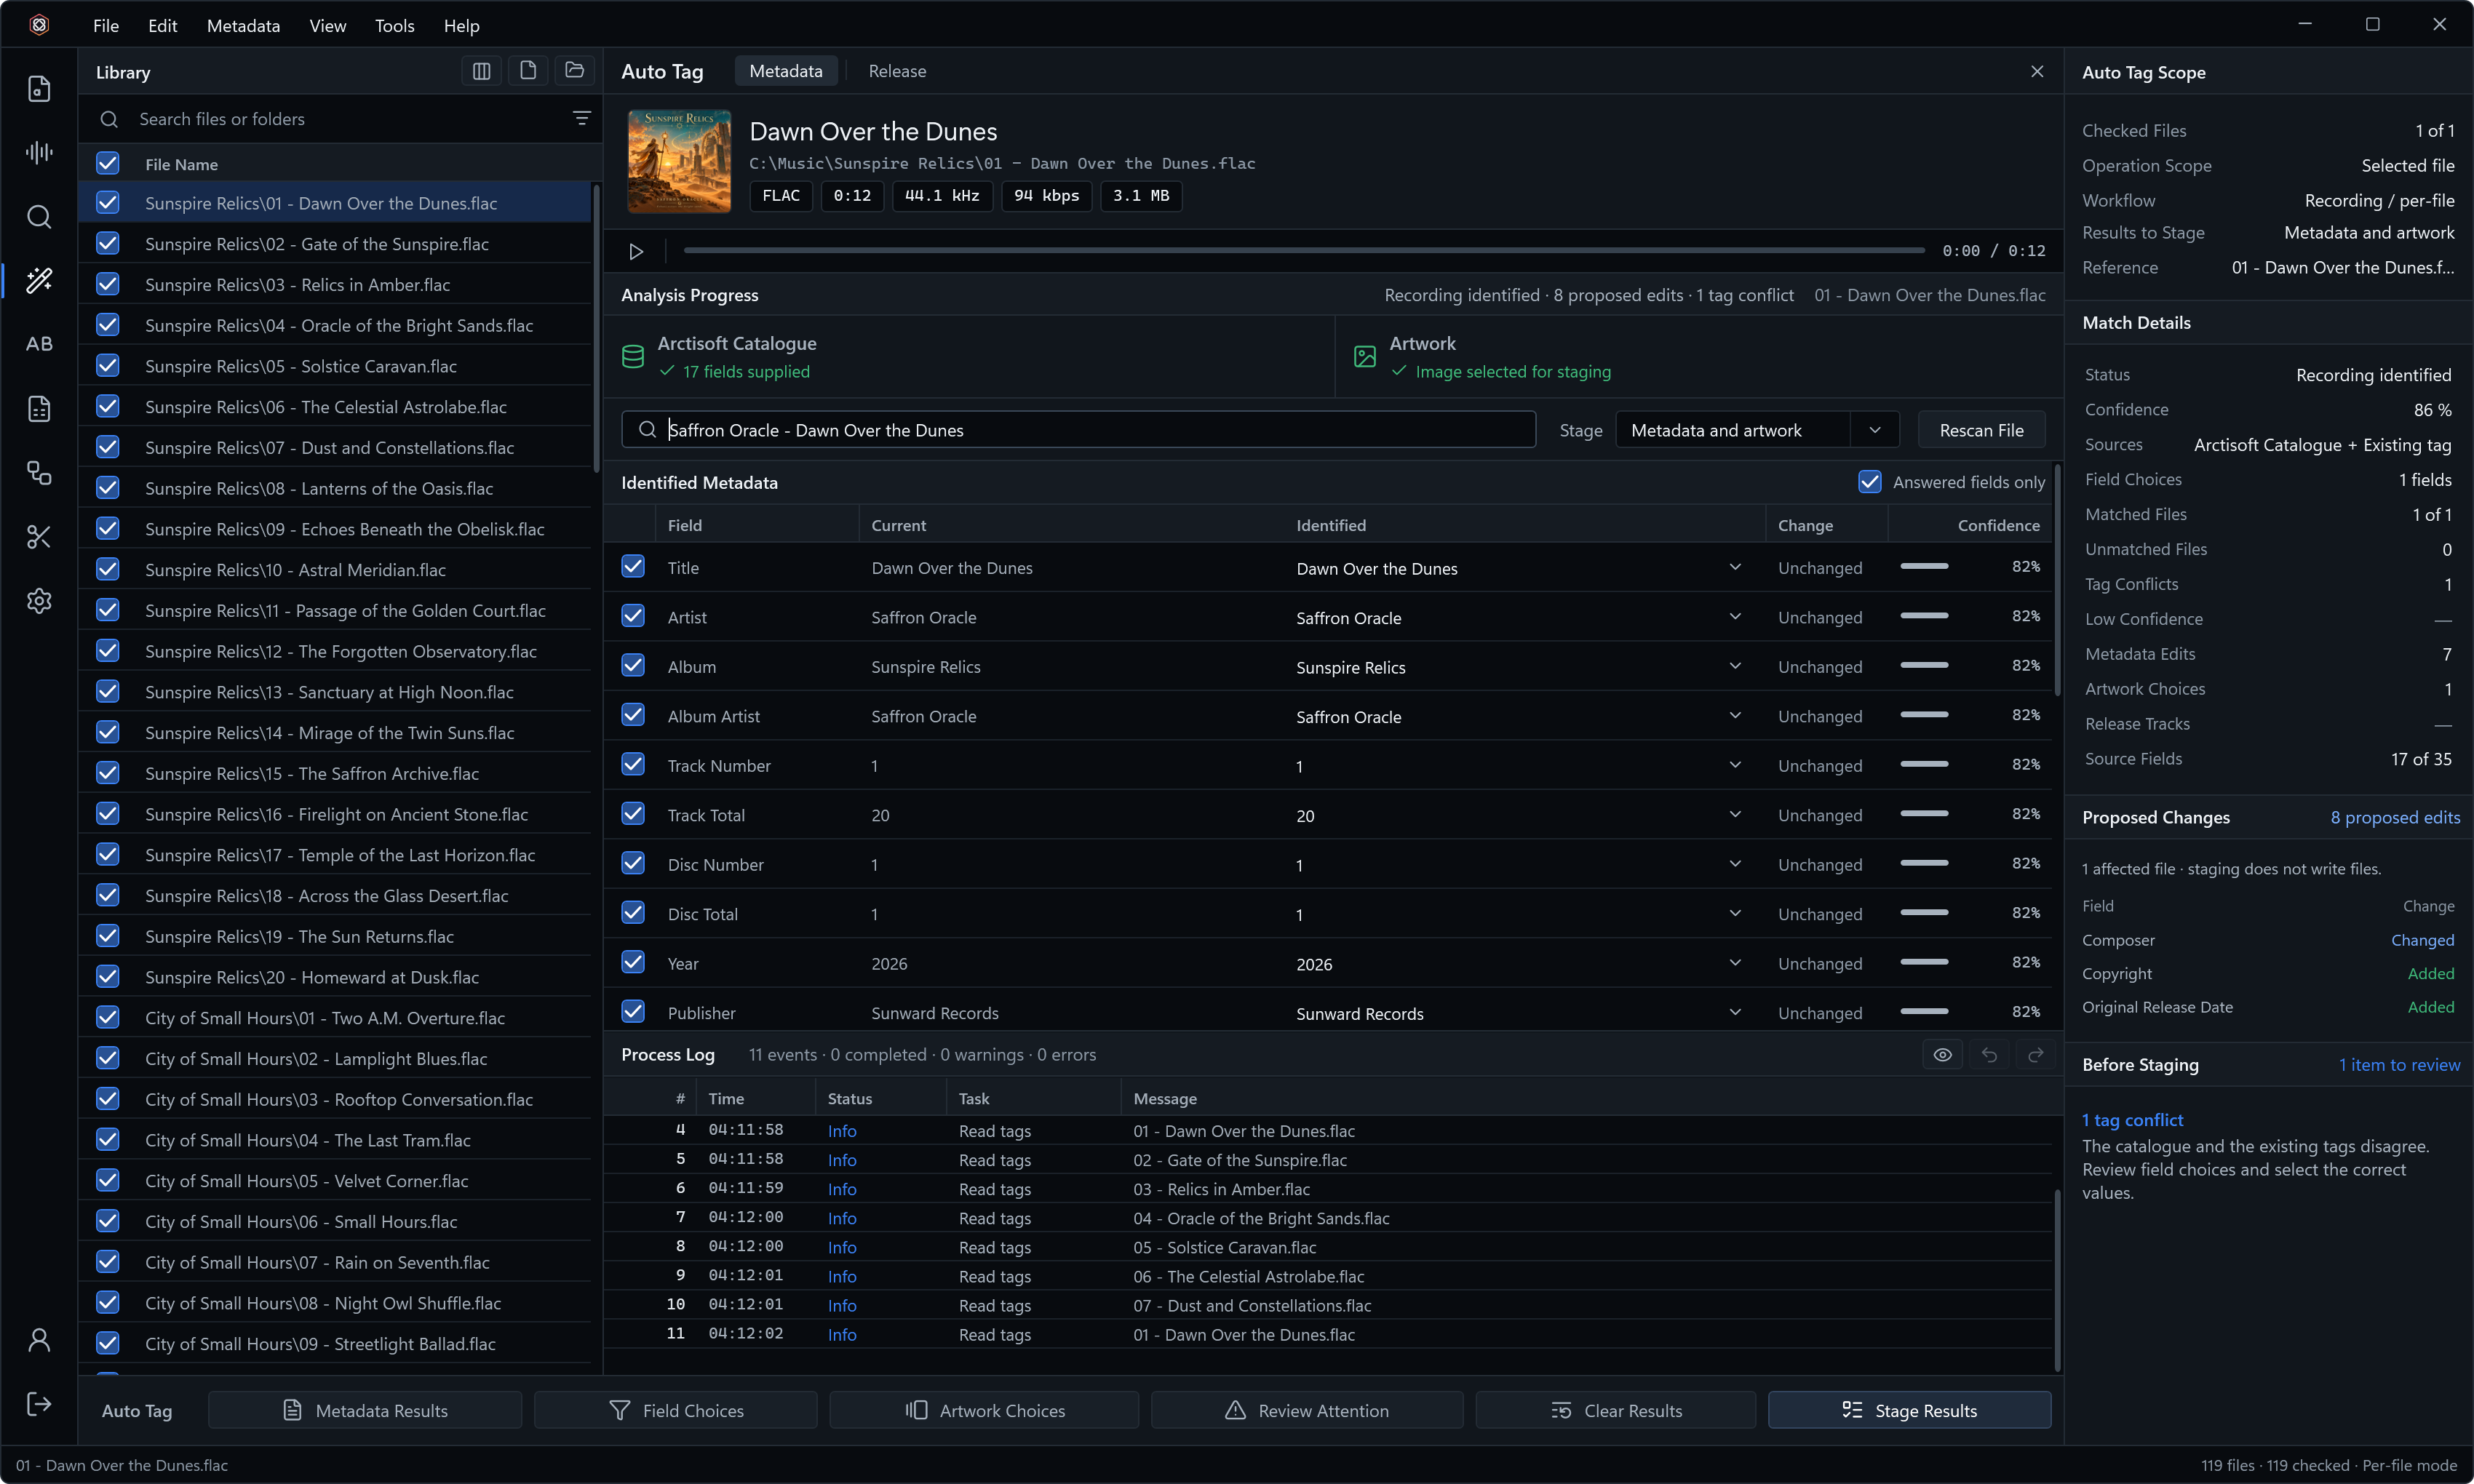
Task: Expand identified values for Artist row
Action: click(x=1735, y=617)
